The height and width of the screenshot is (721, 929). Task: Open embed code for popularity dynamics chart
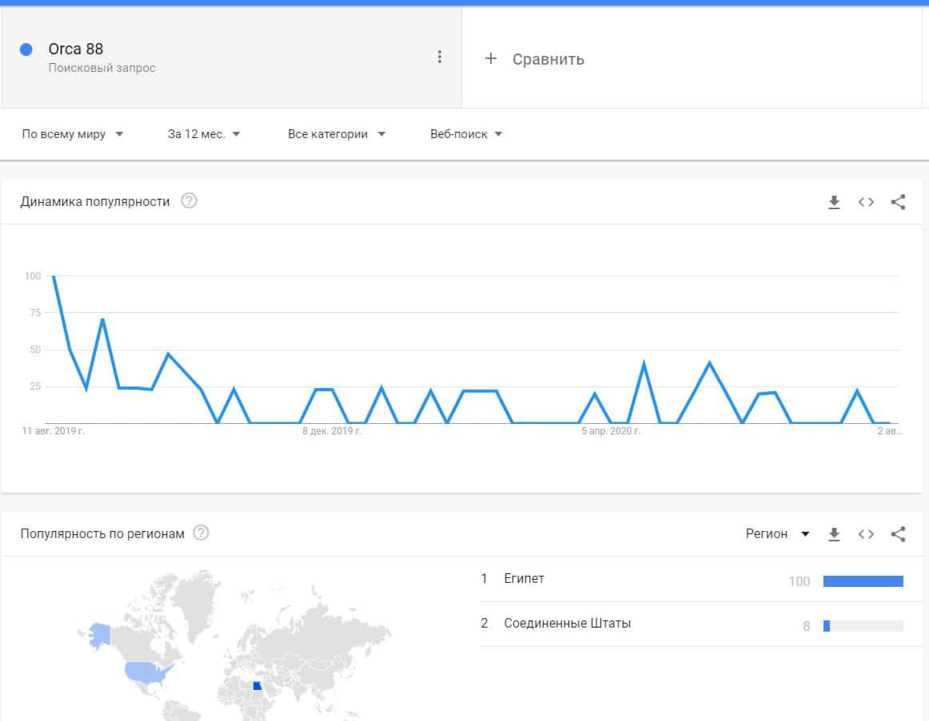[x=866, y=202]
